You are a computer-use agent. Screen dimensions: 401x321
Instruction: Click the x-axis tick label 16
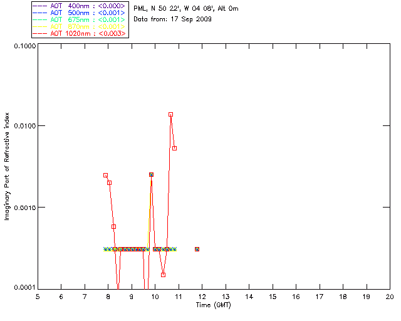(296, 297)
